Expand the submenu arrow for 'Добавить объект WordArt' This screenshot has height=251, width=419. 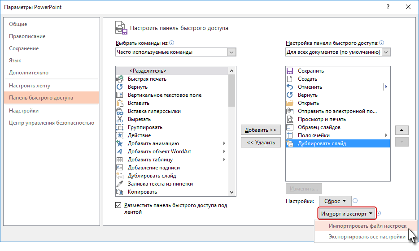pyautogui.click(x=224, y=151)
